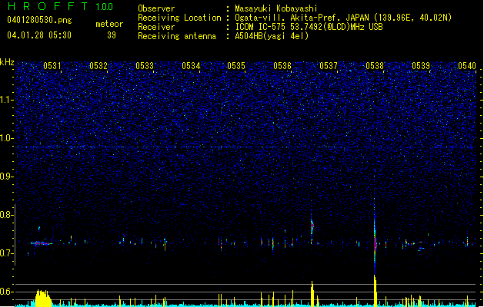The image size is (484, 307).
Task: Click time marker 0534
Action: tap(191, 66)
